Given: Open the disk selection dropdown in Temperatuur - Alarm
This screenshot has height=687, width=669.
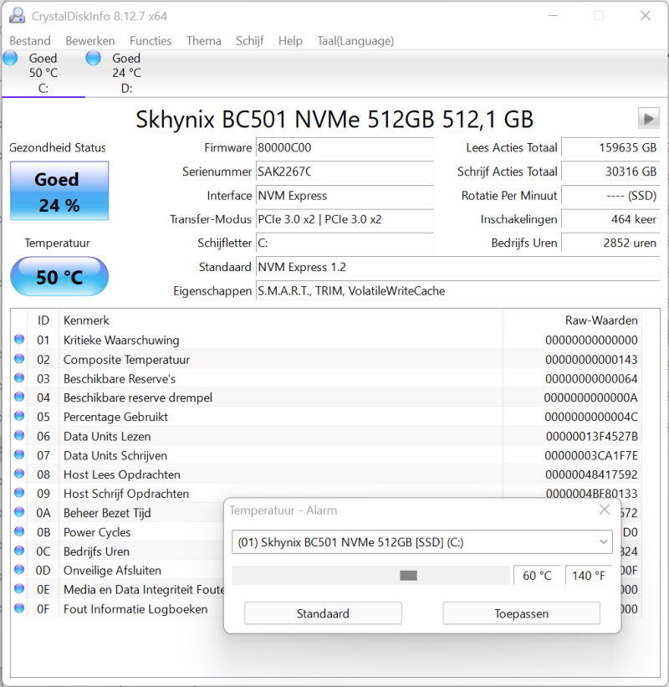Looking at the screenshot, I should pos(422,542).
